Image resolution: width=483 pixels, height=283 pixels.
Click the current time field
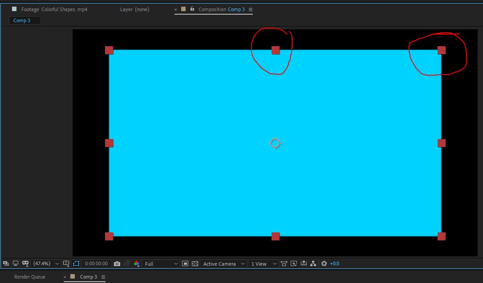[x=96, y=263]
